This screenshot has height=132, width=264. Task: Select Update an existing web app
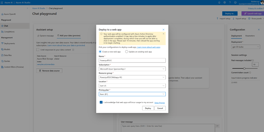click(x=126, y=52)
